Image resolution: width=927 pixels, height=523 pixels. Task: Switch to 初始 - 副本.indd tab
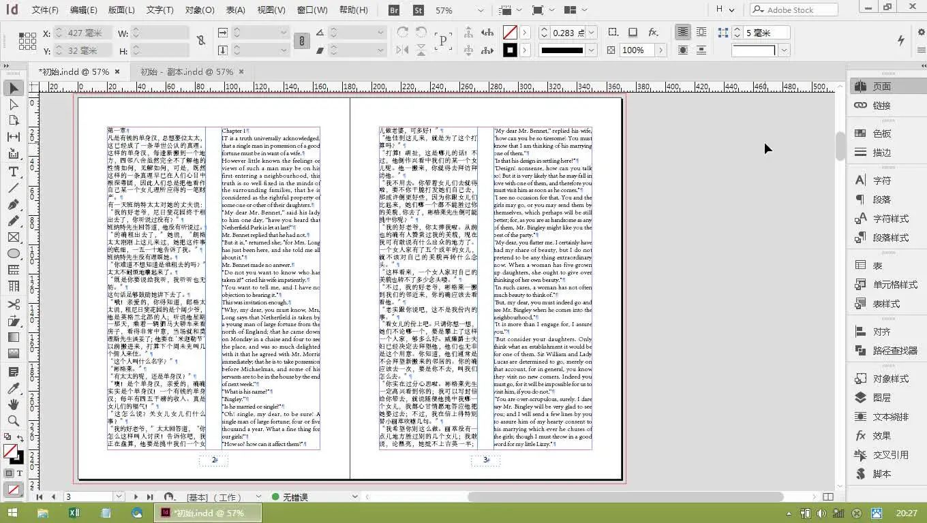point(187,72)
